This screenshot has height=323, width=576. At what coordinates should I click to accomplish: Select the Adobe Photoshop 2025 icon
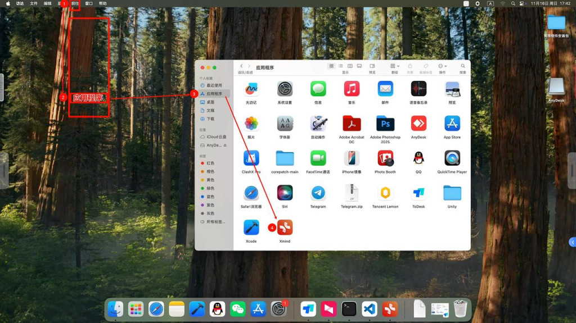(385, 124)
